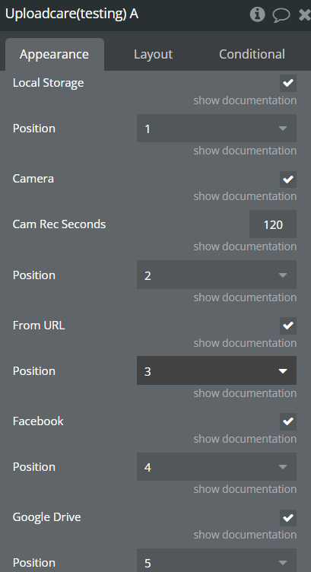Click the Cam Rec Seconds input field
The height and width of the screenshot is (572, 311).
click(x=273, y=224)
